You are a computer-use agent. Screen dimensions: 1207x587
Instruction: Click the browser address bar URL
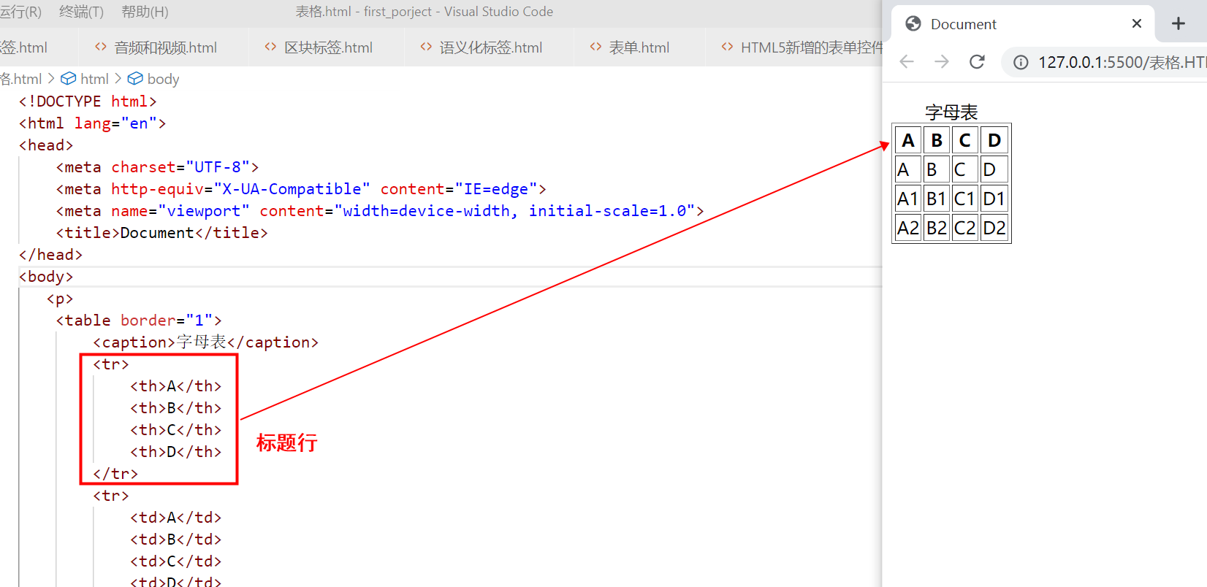click(x=1122, y=63)
